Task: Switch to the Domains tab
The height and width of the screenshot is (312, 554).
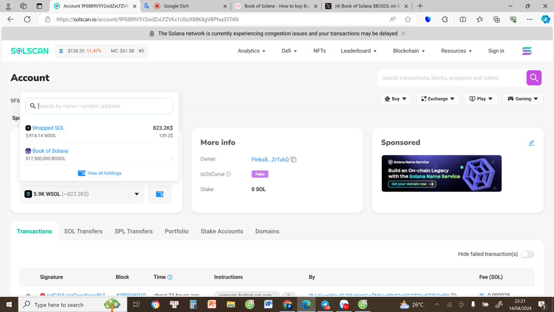Action: [267, 231]
